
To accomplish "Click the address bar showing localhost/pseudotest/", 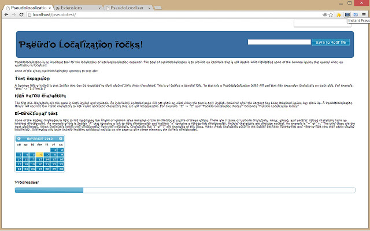I will 175,14.
